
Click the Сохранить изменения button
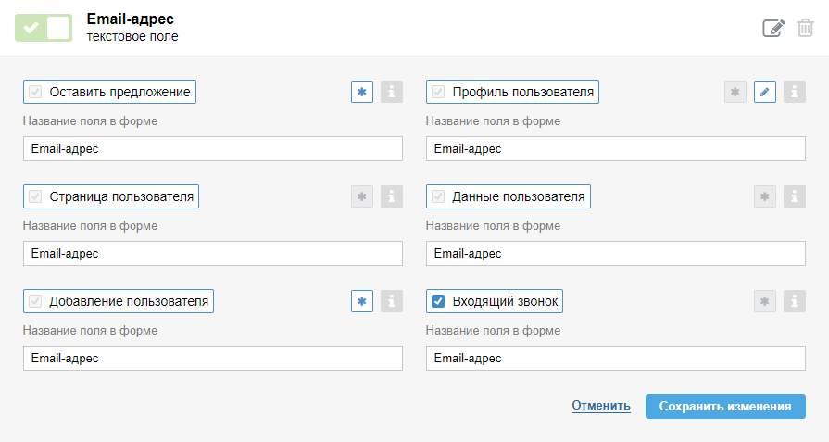pyautogui.click(x=725, y=406)
